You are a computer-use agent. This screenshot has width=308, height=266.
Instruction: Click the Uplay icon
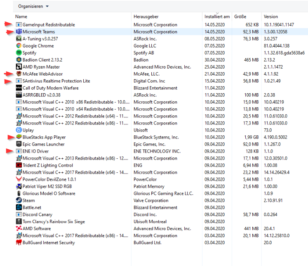click(19, 130)
